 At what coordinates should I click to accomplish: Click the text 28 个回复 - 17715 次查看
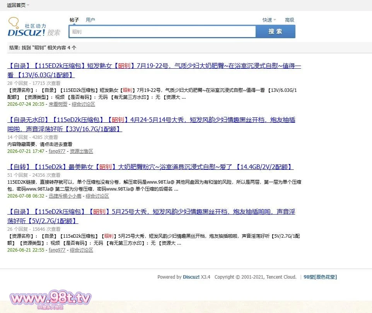click(34, 83)
